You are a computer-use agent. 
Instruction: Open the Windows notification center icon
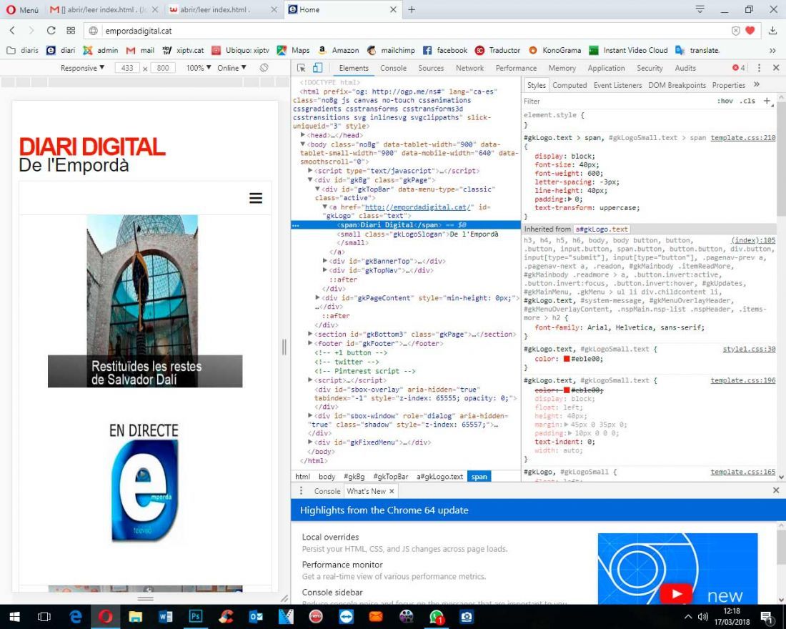coord(767,616)
